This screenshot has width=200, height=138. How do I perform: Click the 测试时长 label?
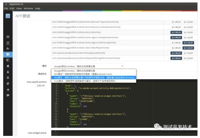click(x=42, y=74)
